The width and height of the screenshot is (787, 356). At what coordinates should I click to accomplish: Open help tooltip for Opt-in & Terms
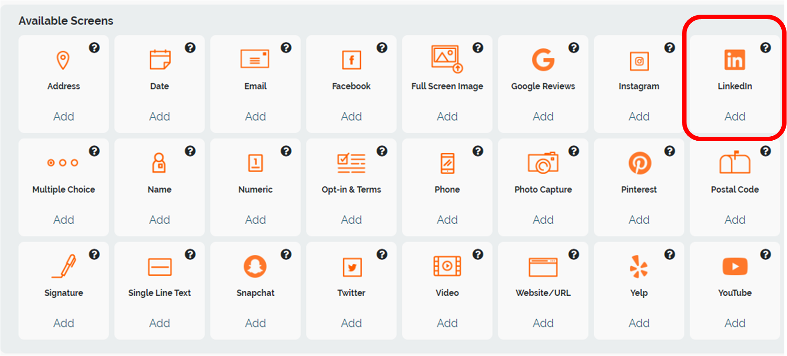click(382, 151)
